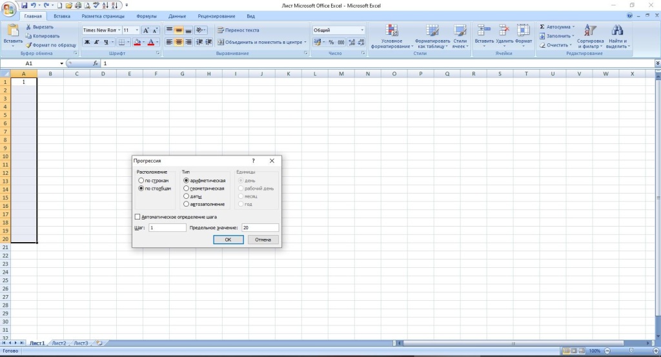Screen dimensions: 661x357
Task: Click the Bold (Ж) formatting icon
Action: [x=87, y=42]
